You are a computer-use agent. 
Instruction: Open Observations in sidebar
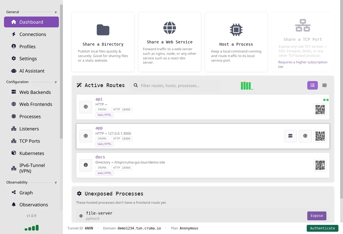pos(31,205)
